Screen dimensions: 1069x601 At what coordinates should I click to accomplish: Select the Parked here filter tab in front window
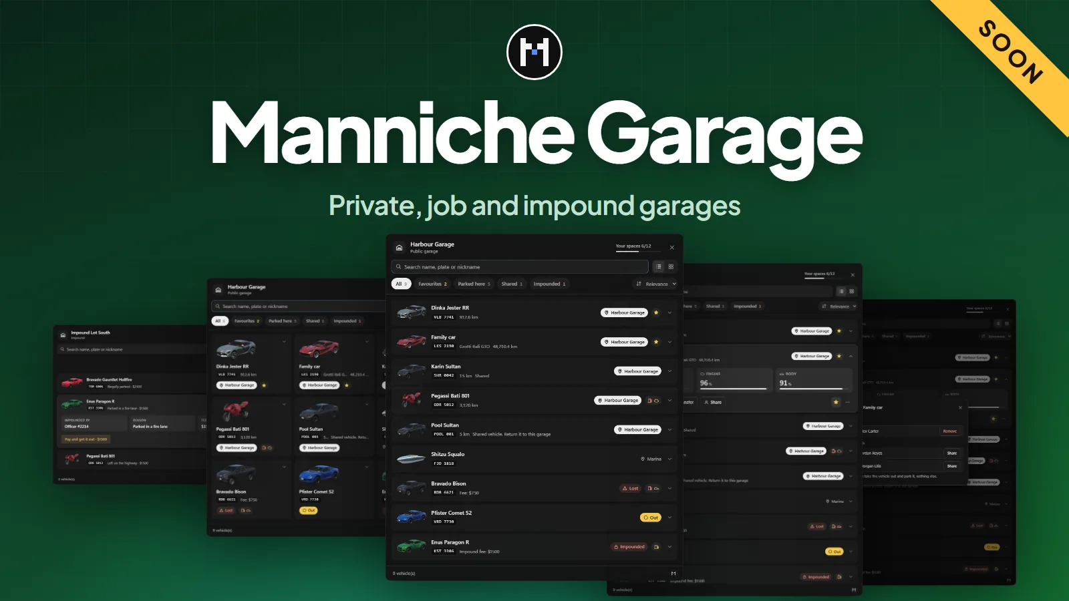pyautogui.click(x=474, y=284)
